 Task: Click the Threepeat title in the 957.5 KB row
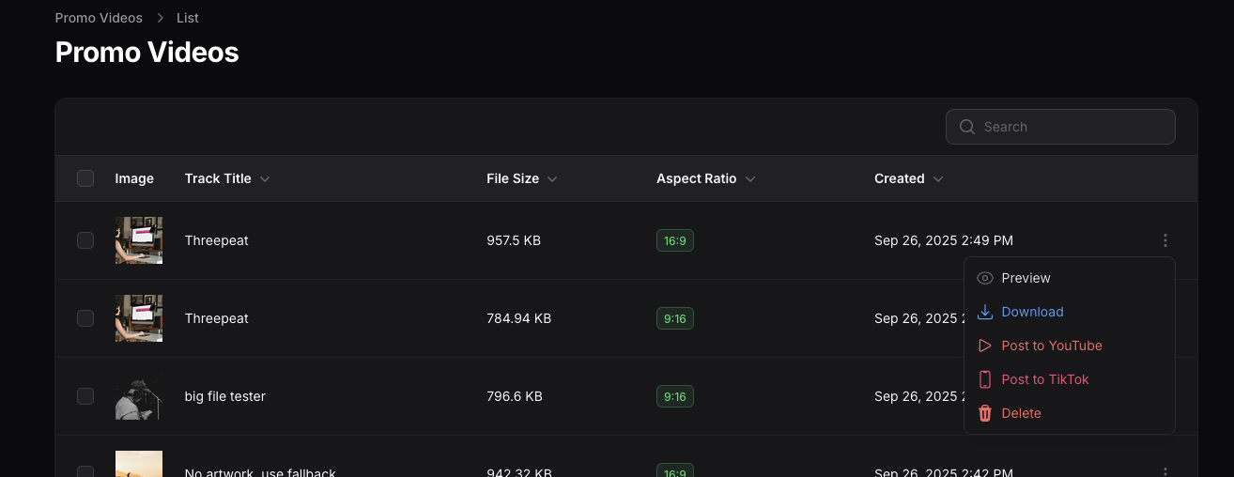point(217,240)
